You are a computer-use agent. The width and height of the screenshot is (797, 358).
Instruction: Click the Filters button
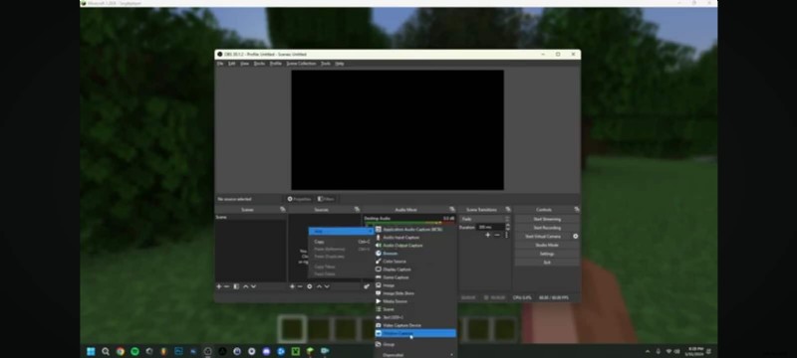click(326, 199)
